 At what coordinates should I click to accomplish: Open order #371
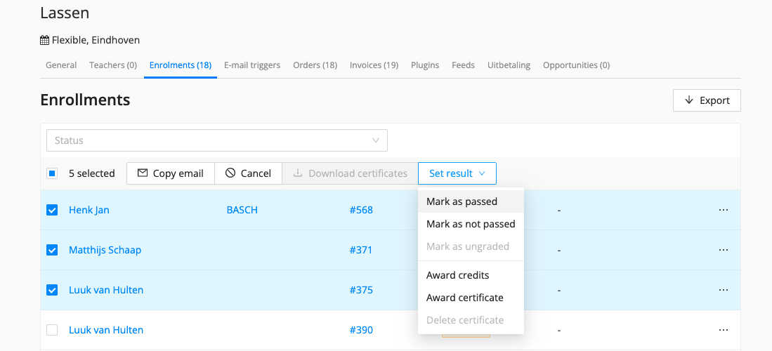tap(361, 250)
